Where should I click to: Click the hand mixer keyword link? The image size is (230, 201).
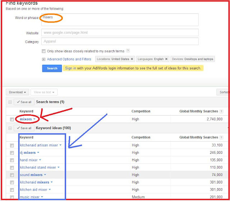pos(29,160)
